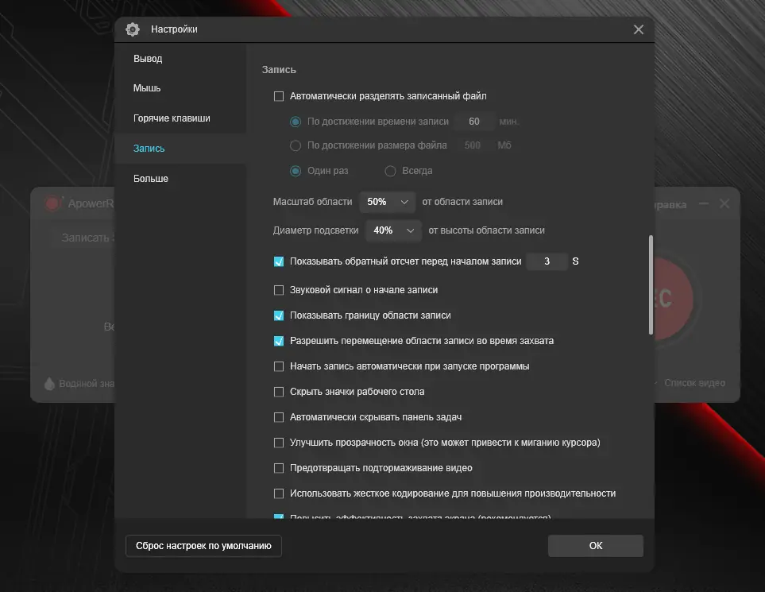765x592 pixels.
Task: Click the 500 МБ file size field
Action: [x=473, y=145]
